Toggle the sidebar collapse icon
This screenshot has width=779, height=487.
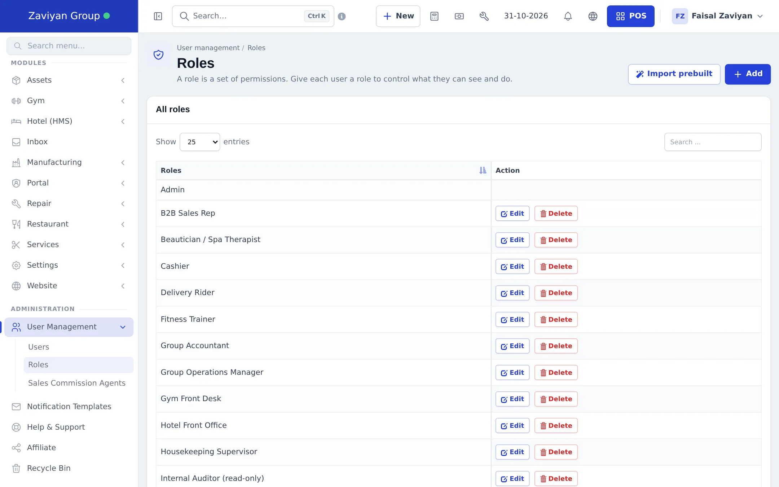click(158, 16)
